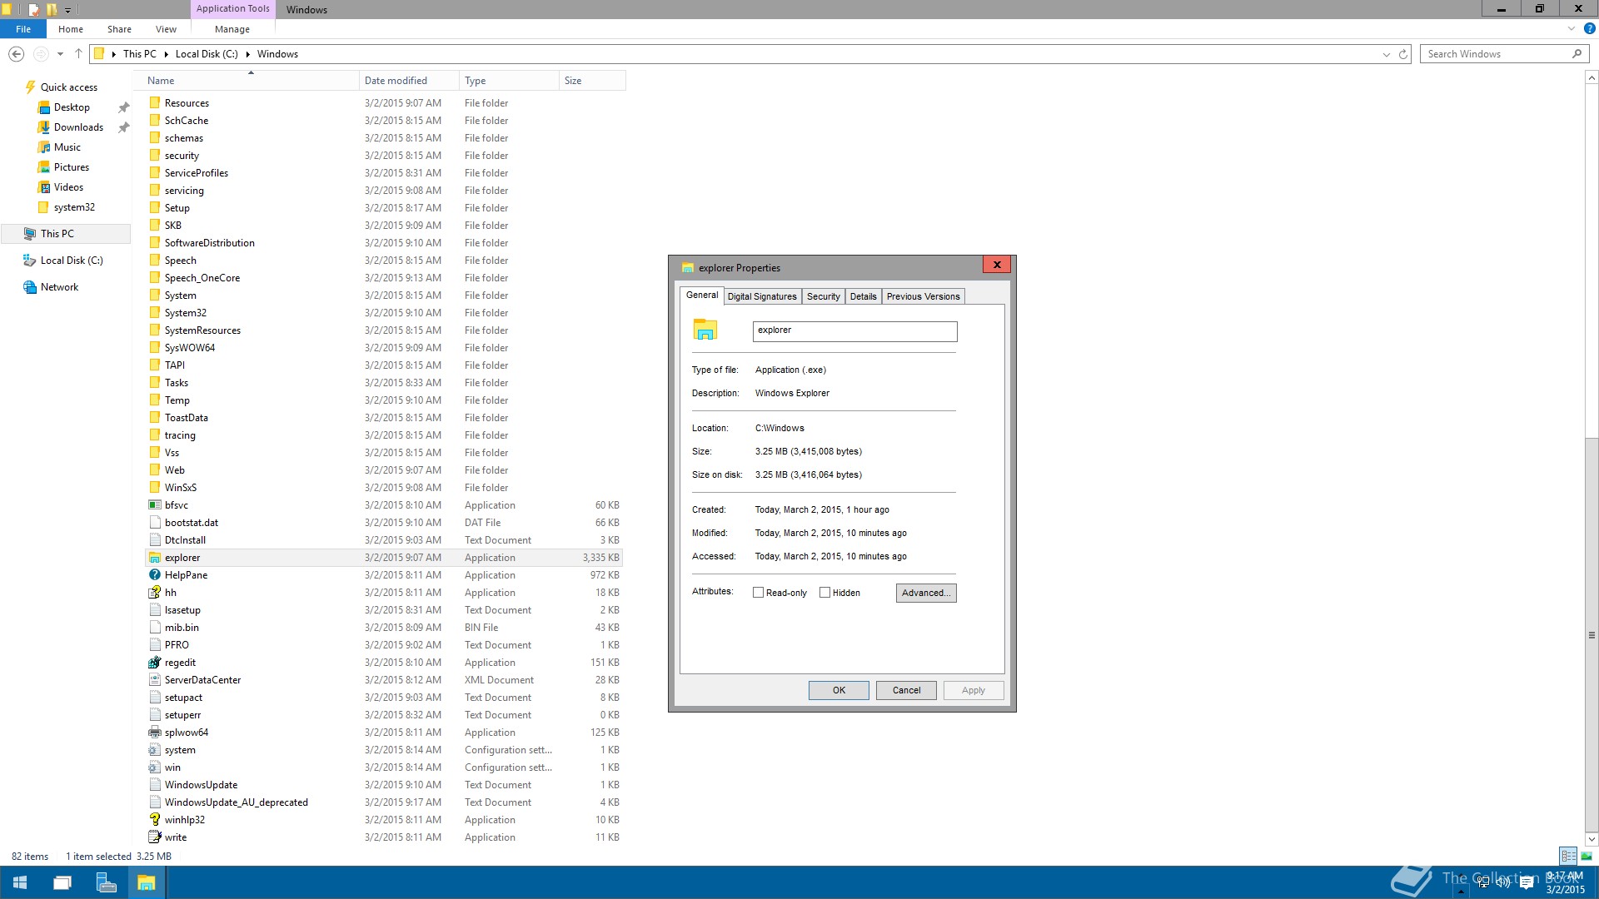Open the Start menu
Viewport: 1599px width, 899px height.
(20, 882)
